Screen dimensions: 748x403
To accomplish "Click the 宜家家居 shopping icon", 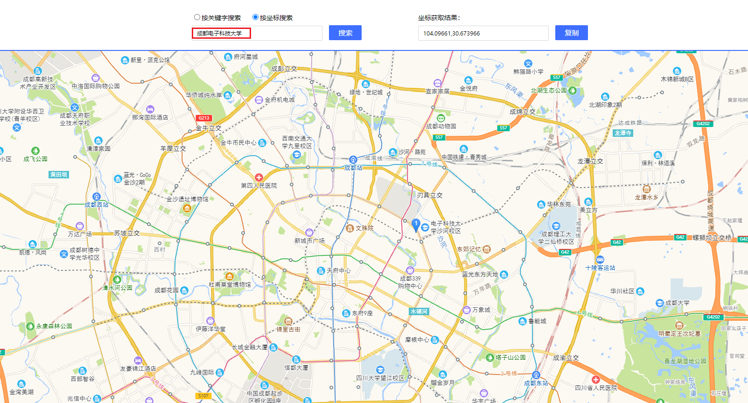I will tap(437, 83).
